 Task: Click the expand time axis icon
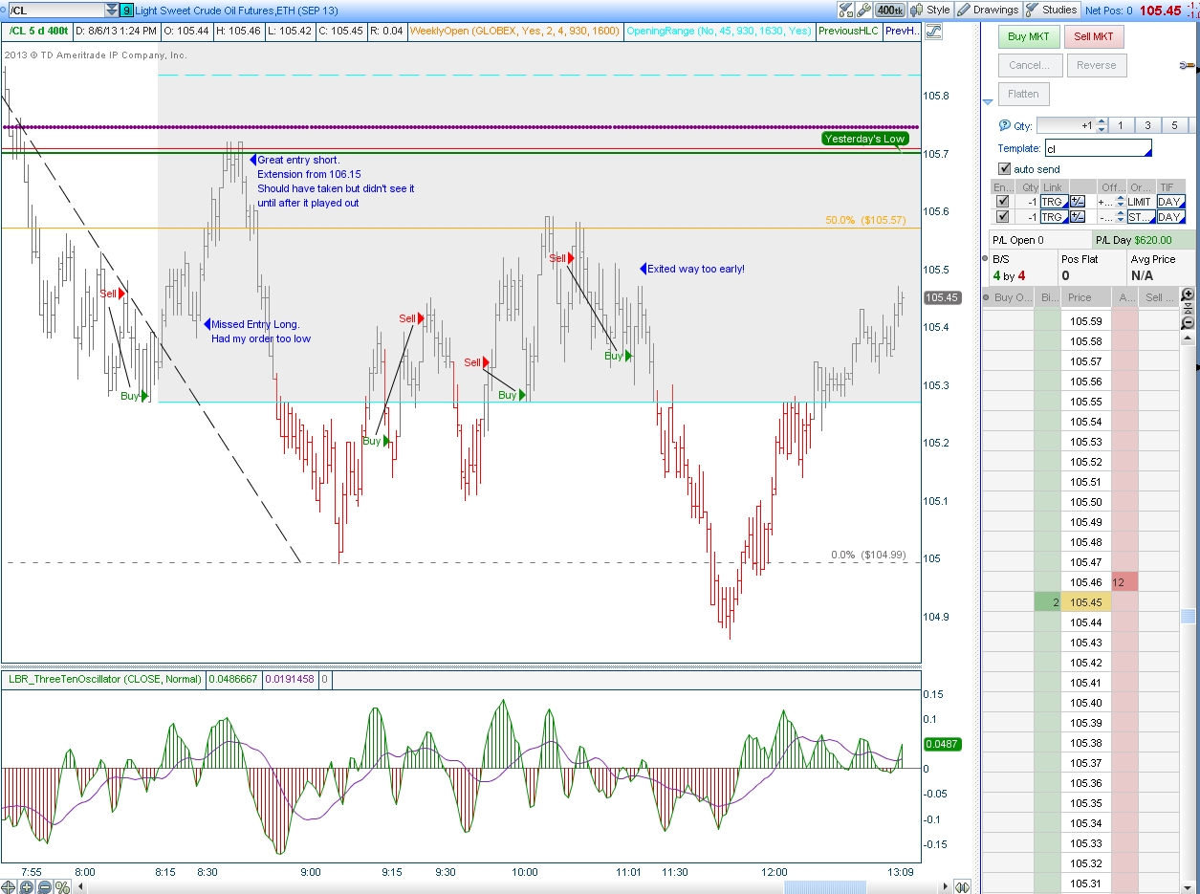(x=962, y=886)
